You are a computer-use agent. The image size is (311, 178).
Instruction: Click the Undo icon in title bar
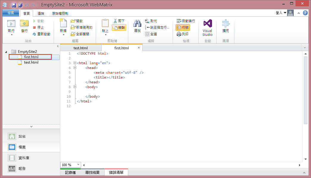point(27,5)
